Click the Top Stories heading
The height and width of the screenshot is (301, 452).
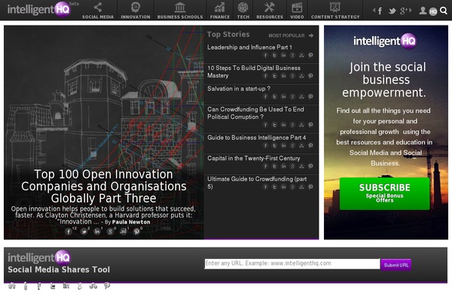(x=228, y=35)
